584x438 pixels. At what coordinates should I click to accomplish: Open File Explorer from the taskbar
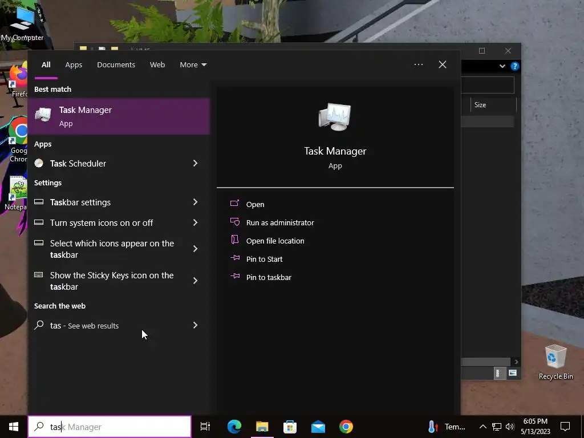(x=262, y=427)
